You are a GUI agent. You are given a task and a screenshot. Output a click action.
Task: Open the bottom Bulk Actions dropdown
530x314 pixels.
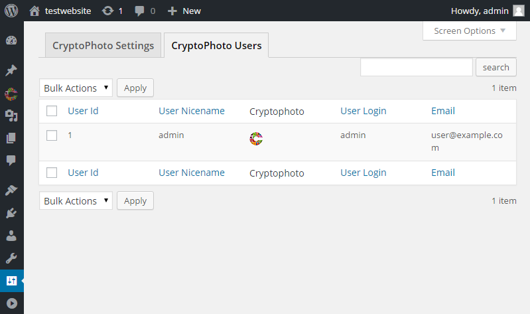pos(76,200)
